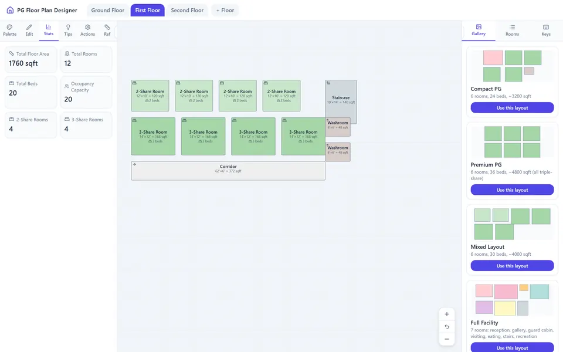Reset canvas view with undo arrow button
The width and height of the screenshot is (563, 352).
447,327
